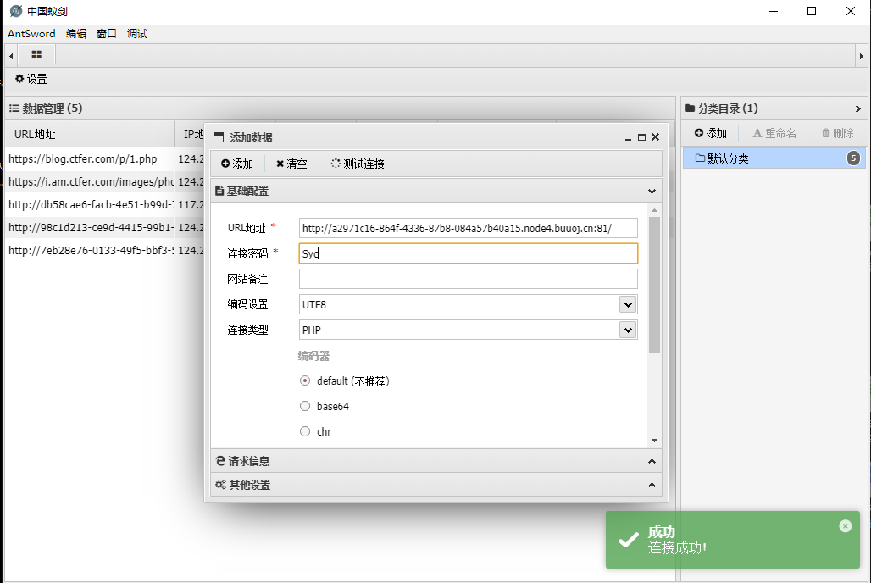Minimize the 添加数据 dialog
Screen dimensions: 871x583
click(x=628, y=137)
